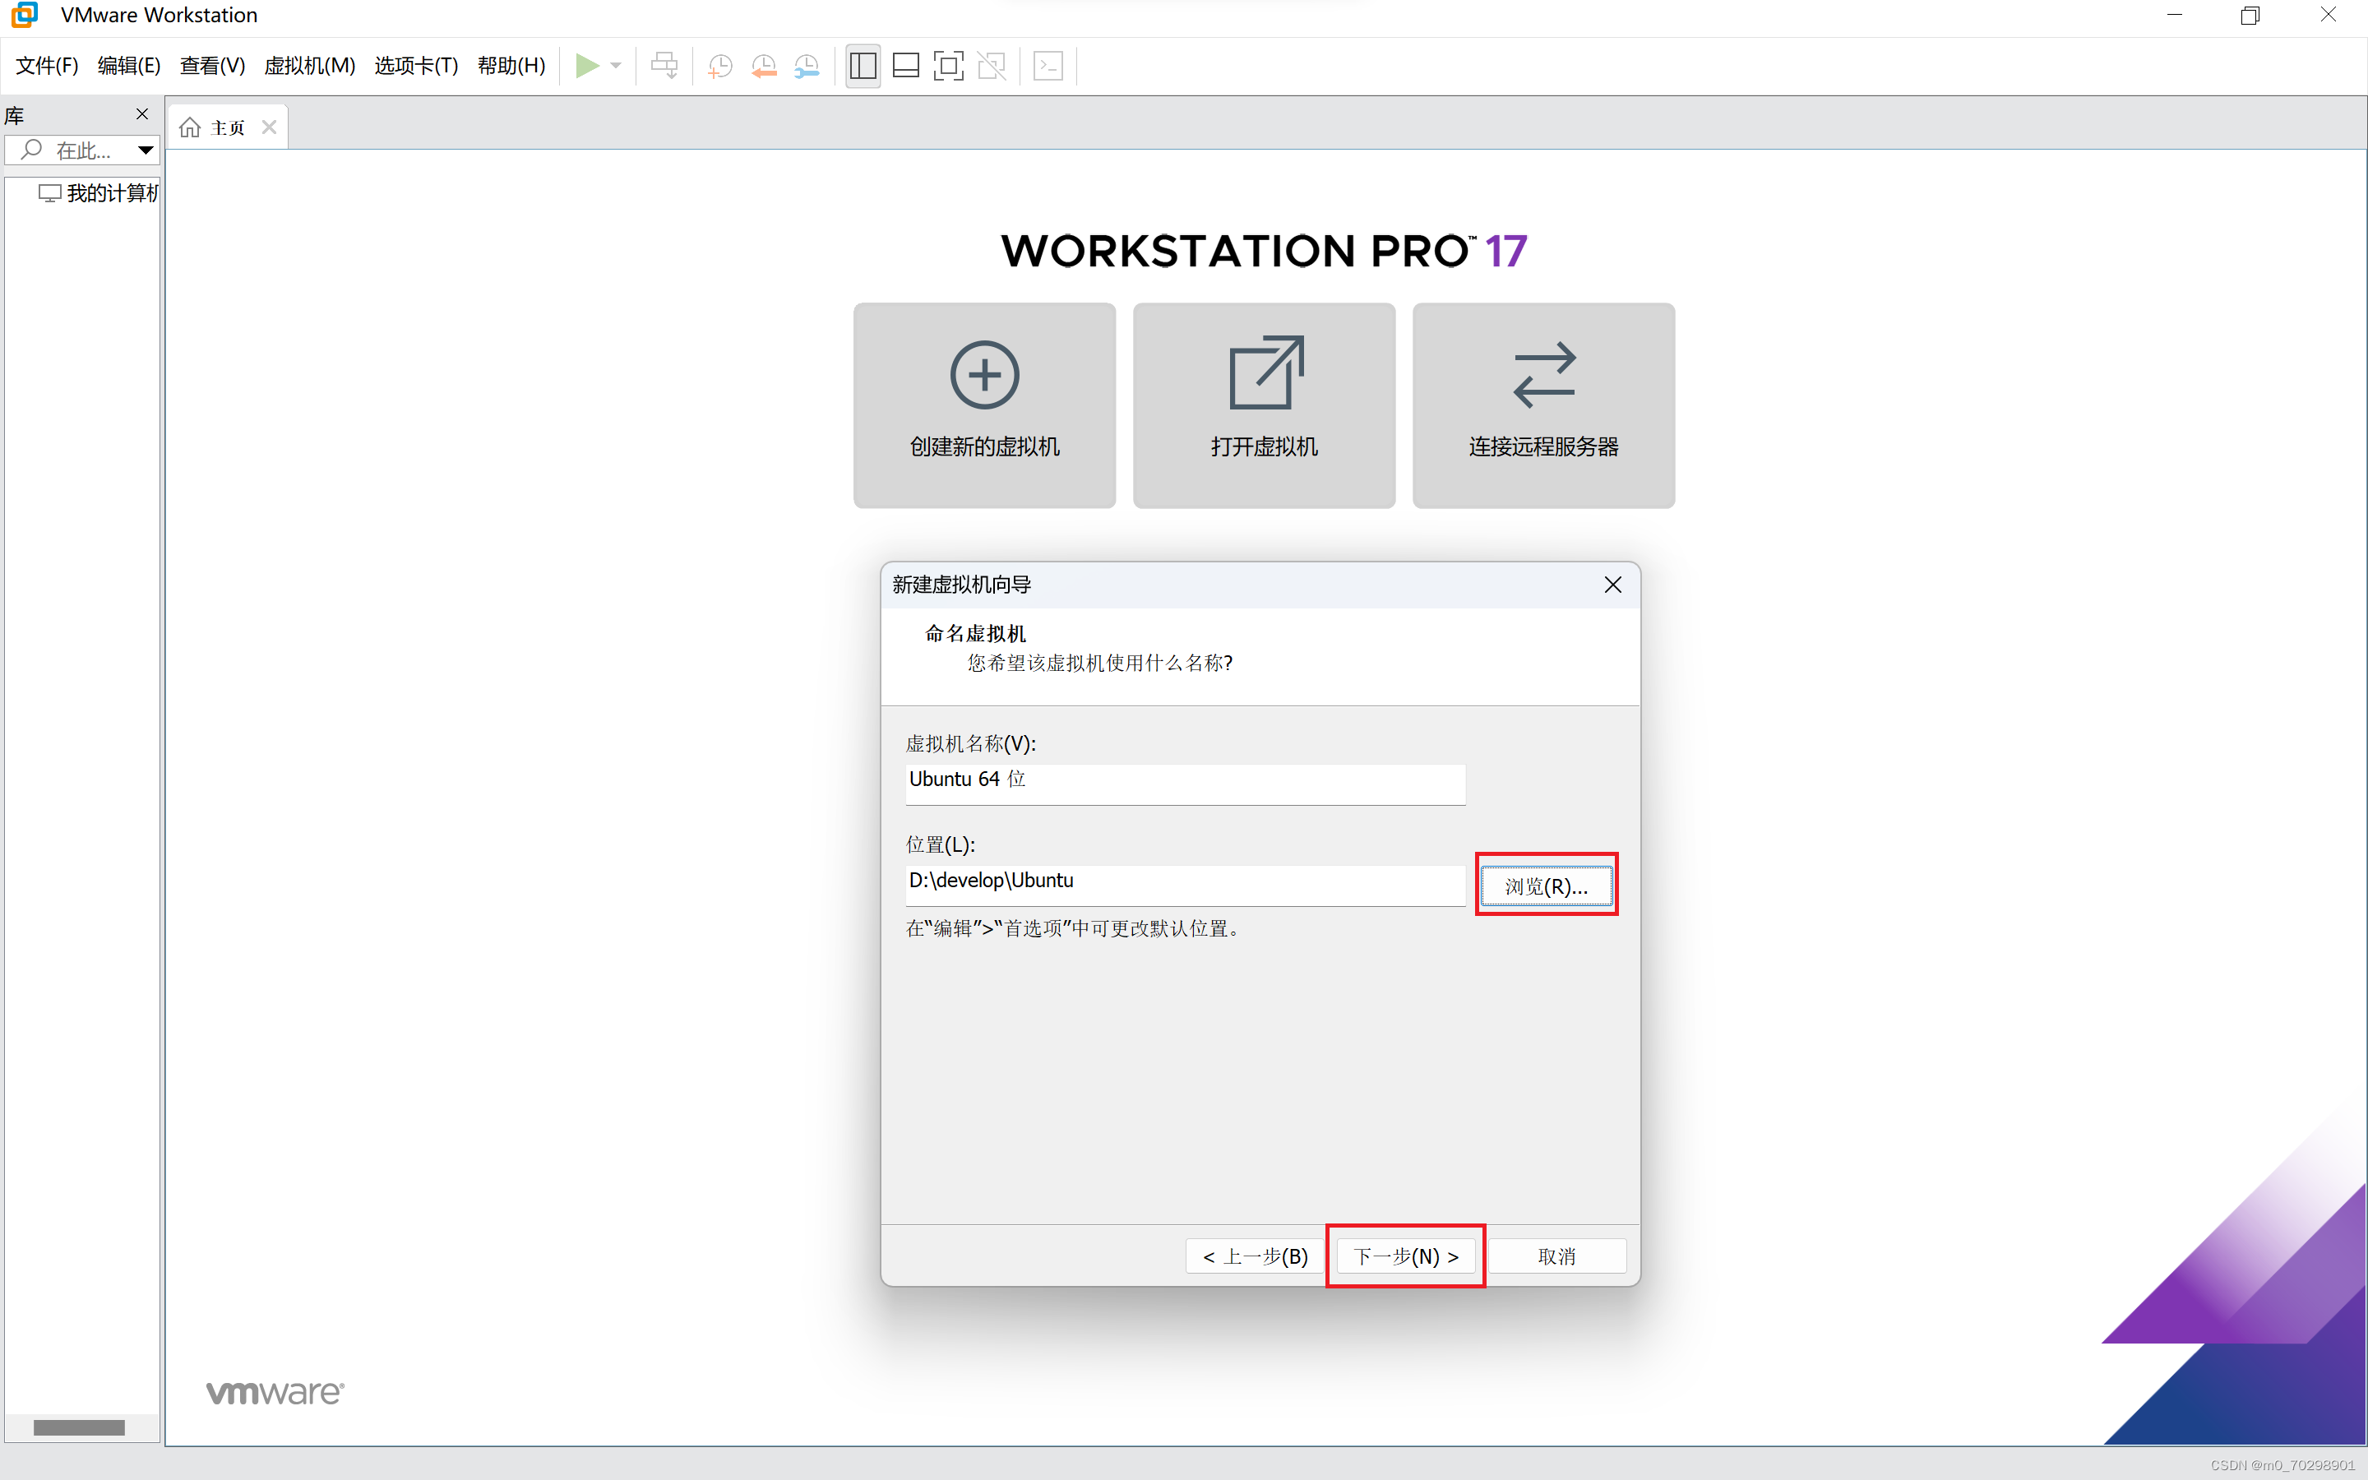Click the green power-on play icon
Image resolution: width=2368 pixels, height=1480 pixels.
point(587,66)
